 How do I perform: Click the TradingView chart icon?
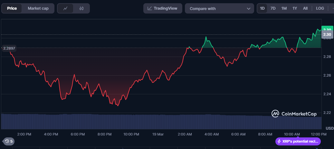click(150, 8)
